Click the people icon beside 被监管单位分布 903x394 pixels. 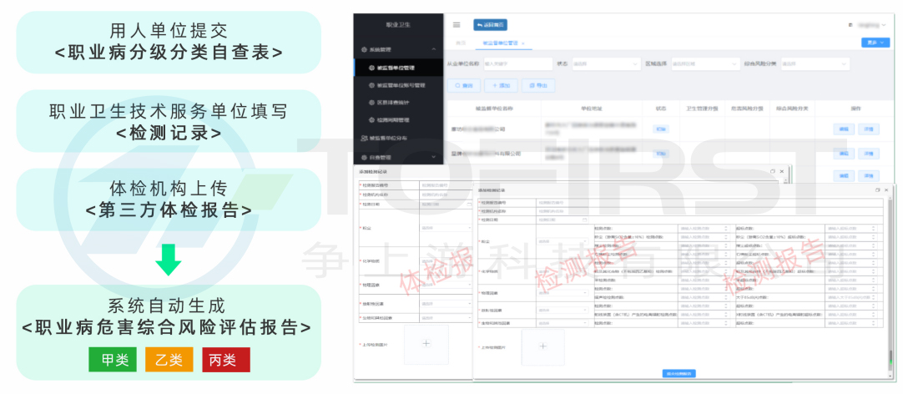[364, 139]
